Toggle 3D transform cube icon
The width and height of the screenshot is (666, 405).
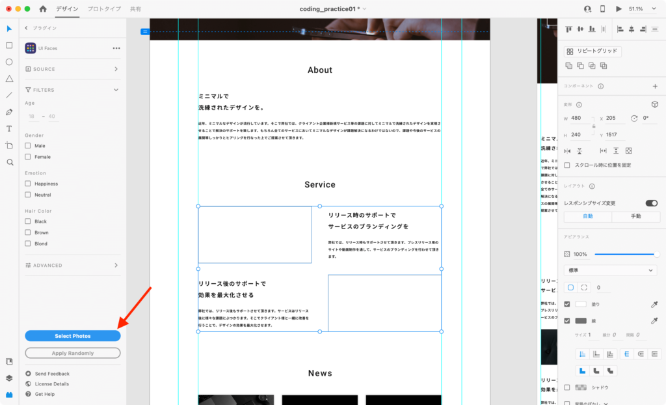(x=654, y=104)
